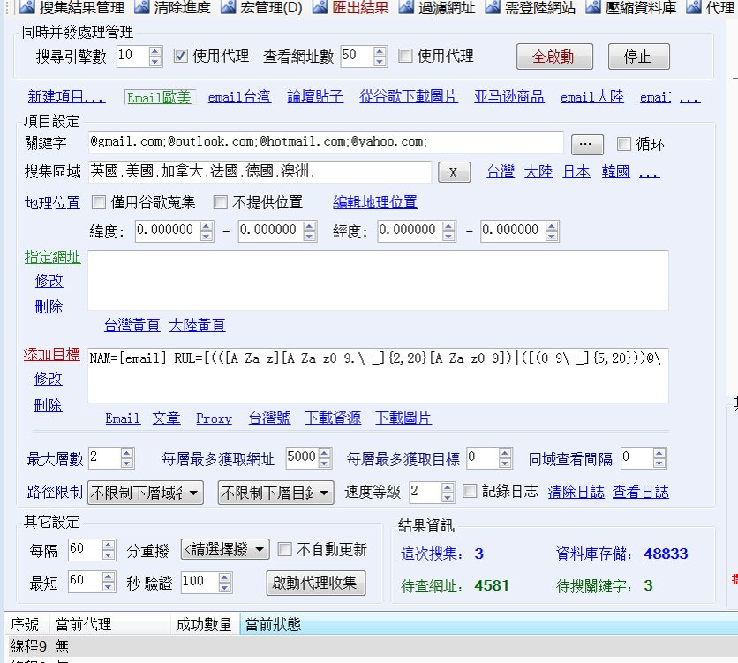Click the 編輯地理位置 link
This screenshot has width=738, height=663.
point(375,202)
